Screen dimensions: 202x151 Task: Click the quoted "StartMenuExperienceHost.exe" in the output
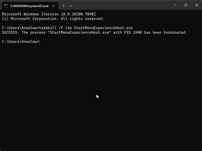(79, 32)
